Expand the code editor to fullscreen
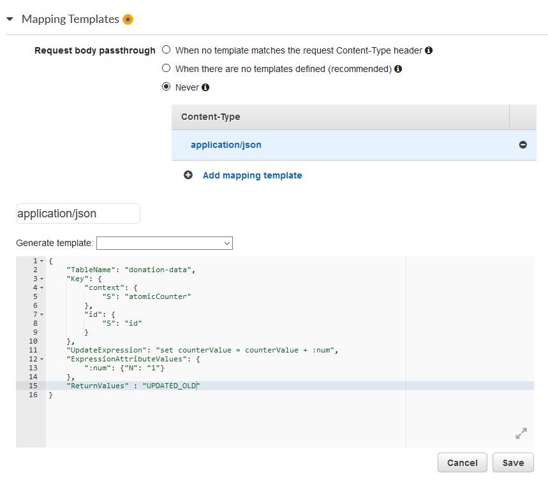 [521, 433]
